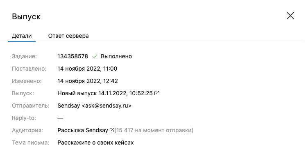306x154 pixels.
Task: Click the Reply-to dash value
Action: (60, 118)
